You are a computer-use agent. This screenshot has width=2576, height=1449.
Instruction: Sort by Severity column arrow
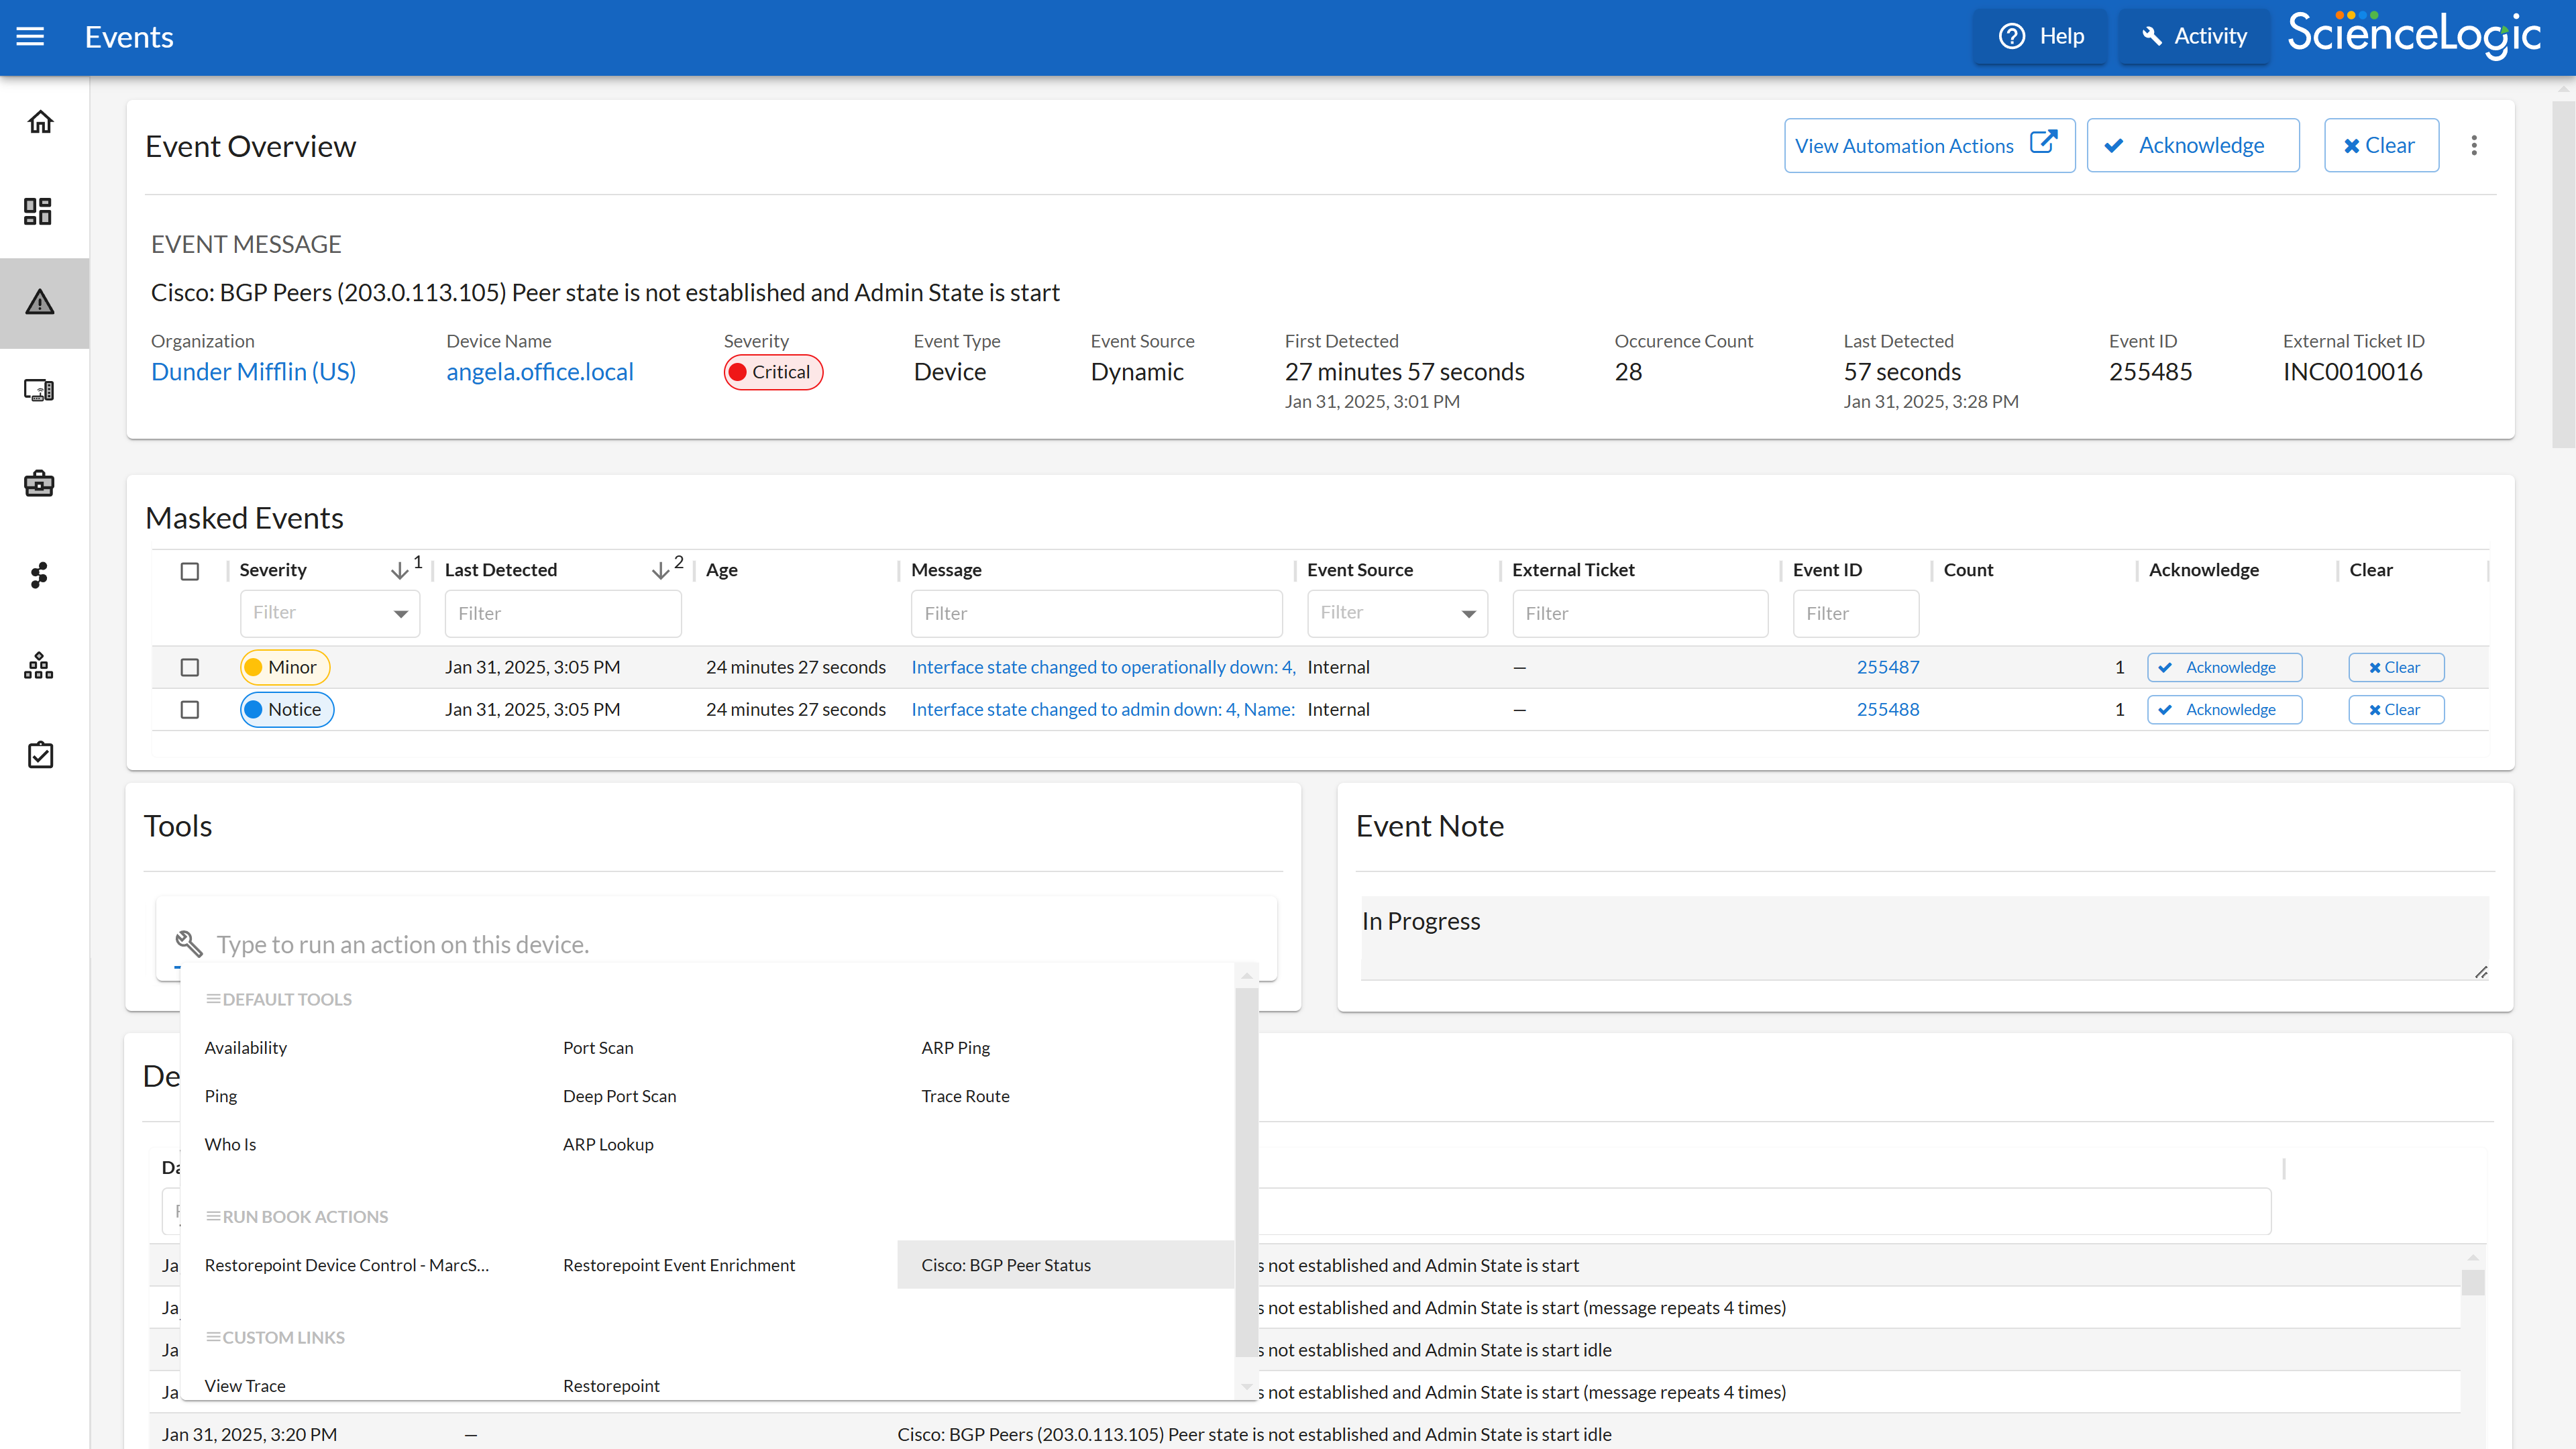pos(399,570)
